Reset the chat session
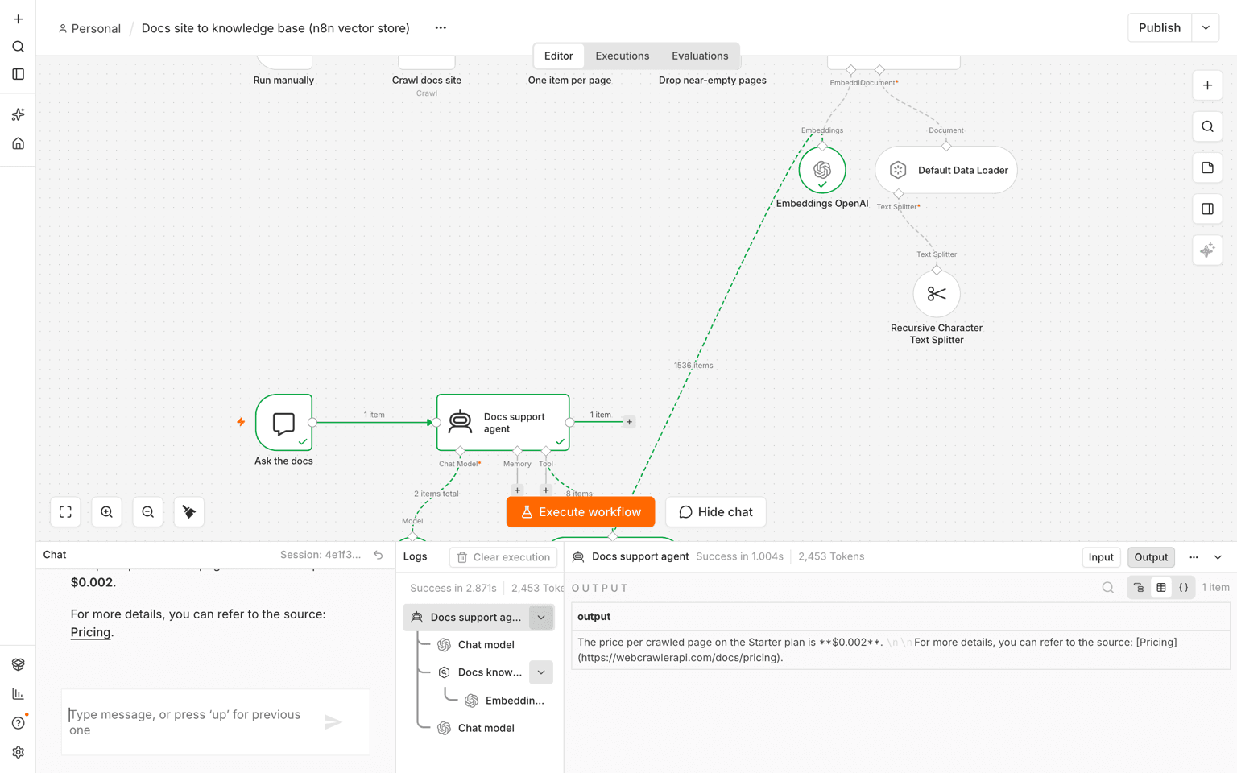The width and height of the screenshot is (1237, 773). (379, 555)
